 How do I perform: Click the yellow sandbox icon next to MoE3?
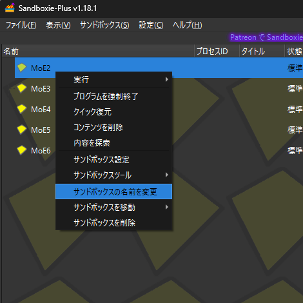pos(21,88)
